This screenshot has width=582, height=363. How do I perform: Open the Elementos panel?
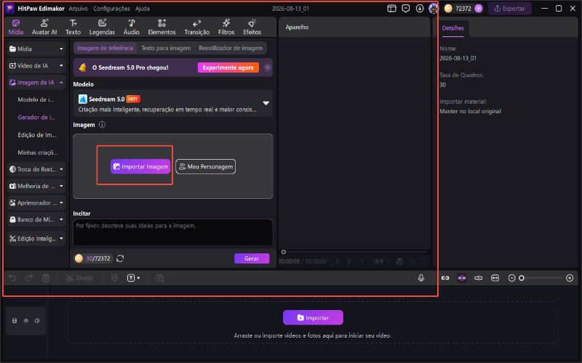click(162, 28)
